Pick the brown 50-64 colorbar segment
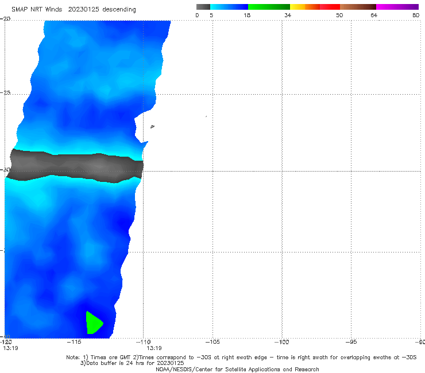This screenshot has width=425, height=373. coord(358,7)
